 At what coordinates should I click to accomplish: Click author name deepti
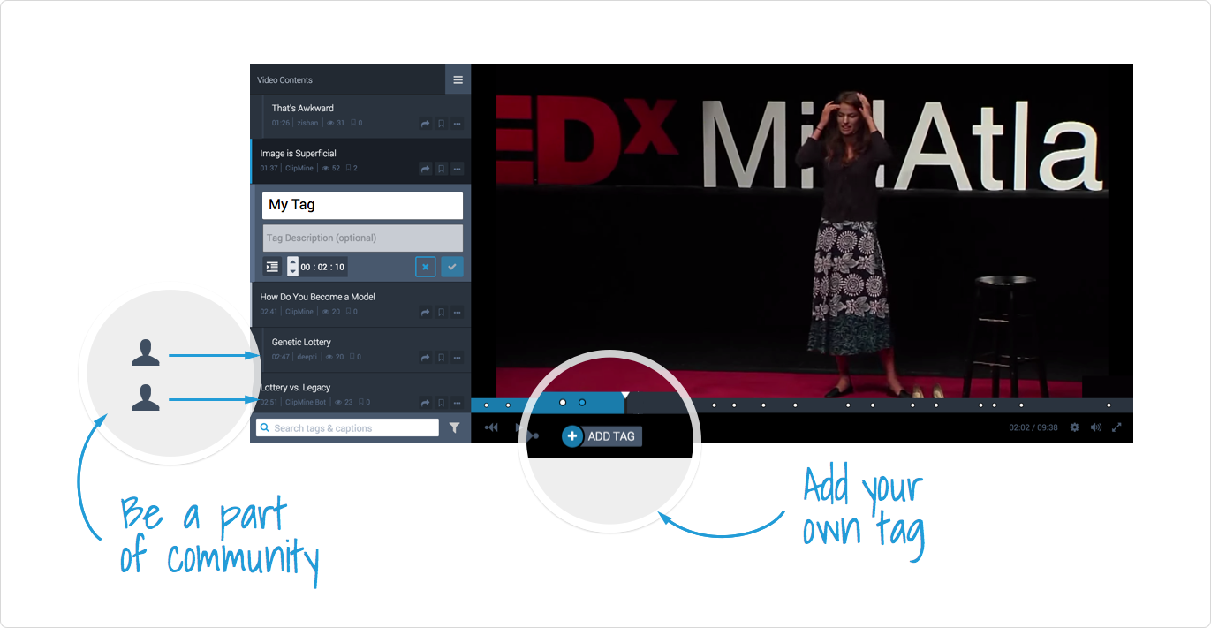(x=307, y=357)
